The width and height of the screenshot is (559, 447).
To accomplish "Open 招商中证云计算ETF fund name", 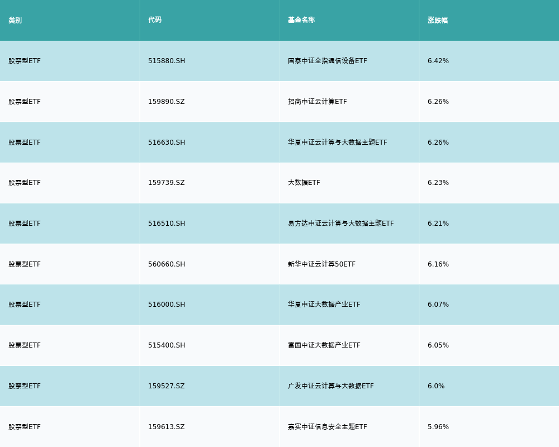I will (318, 102).
